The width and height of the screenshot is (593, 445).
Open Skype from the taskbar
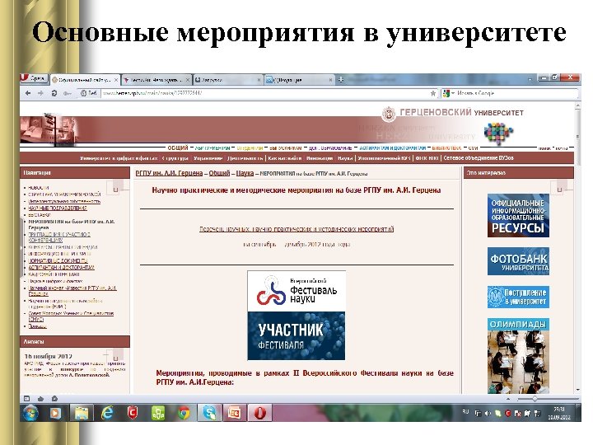209,413
